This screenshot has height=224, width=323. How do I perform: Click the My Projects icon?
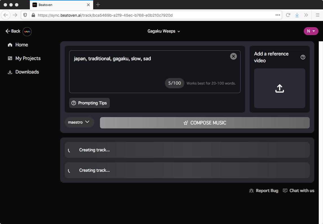pos(10,58)
